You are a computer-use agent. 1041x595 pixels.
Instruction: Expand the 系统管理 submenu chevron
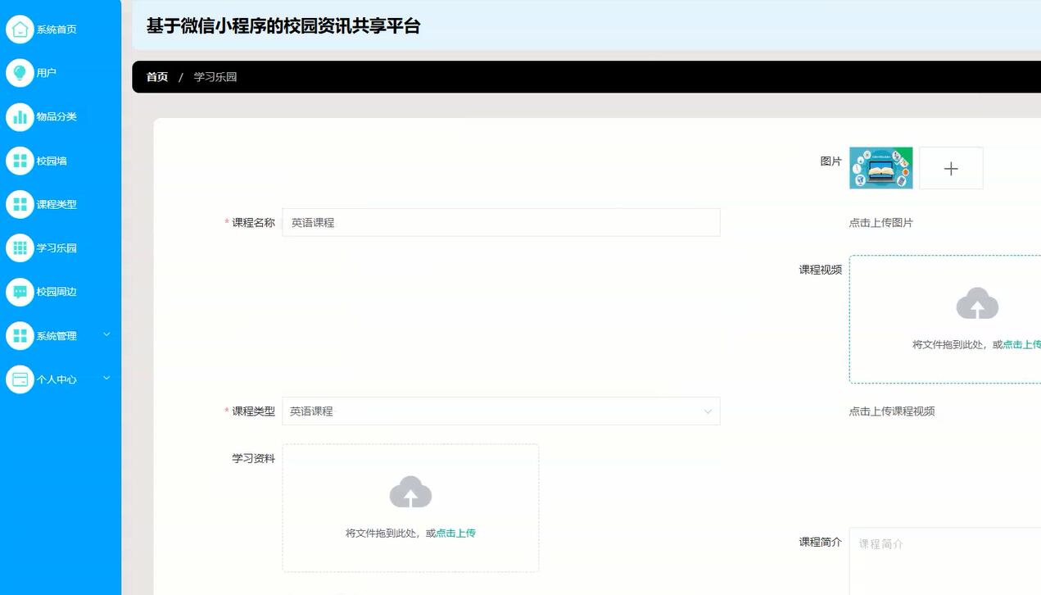(x=106, y=335)
